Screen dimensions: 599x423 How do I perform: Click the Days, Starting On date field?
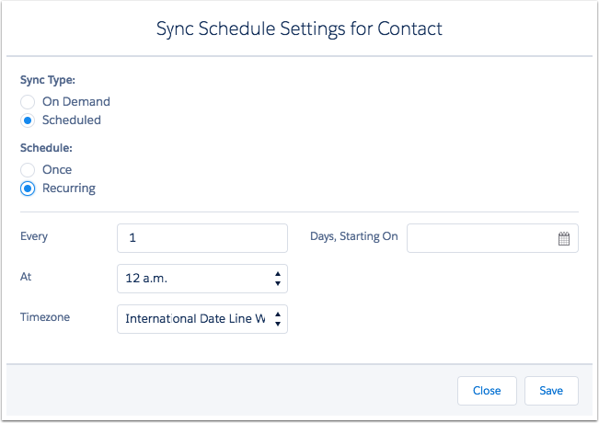480,238
